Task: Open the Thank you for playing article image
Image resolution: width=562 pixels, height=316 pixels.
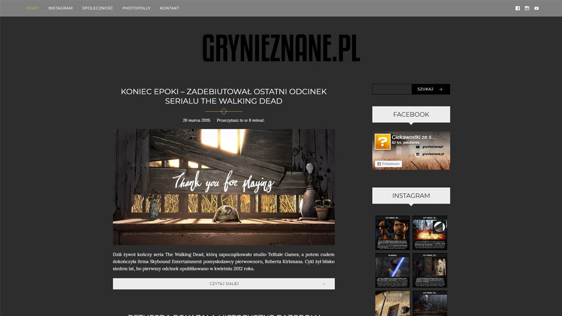Action: [x=224, y=187]
